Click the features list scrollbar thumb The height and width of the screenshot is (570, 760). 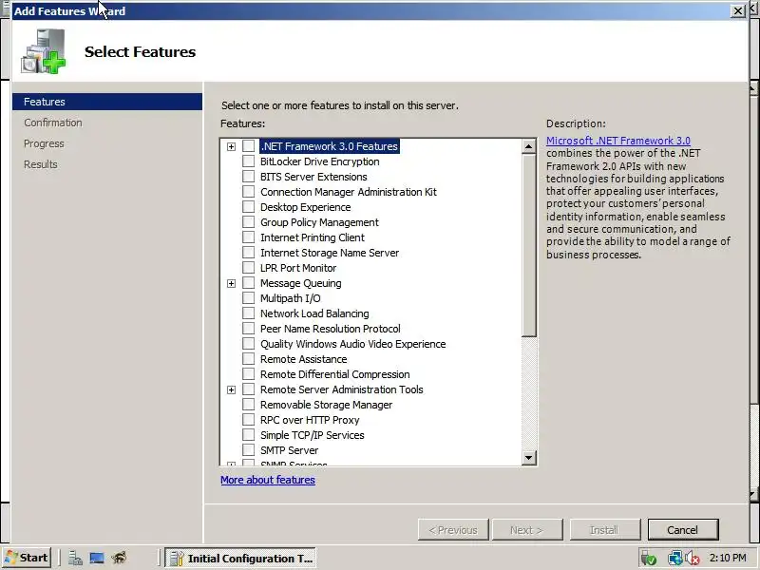[529, 245]
